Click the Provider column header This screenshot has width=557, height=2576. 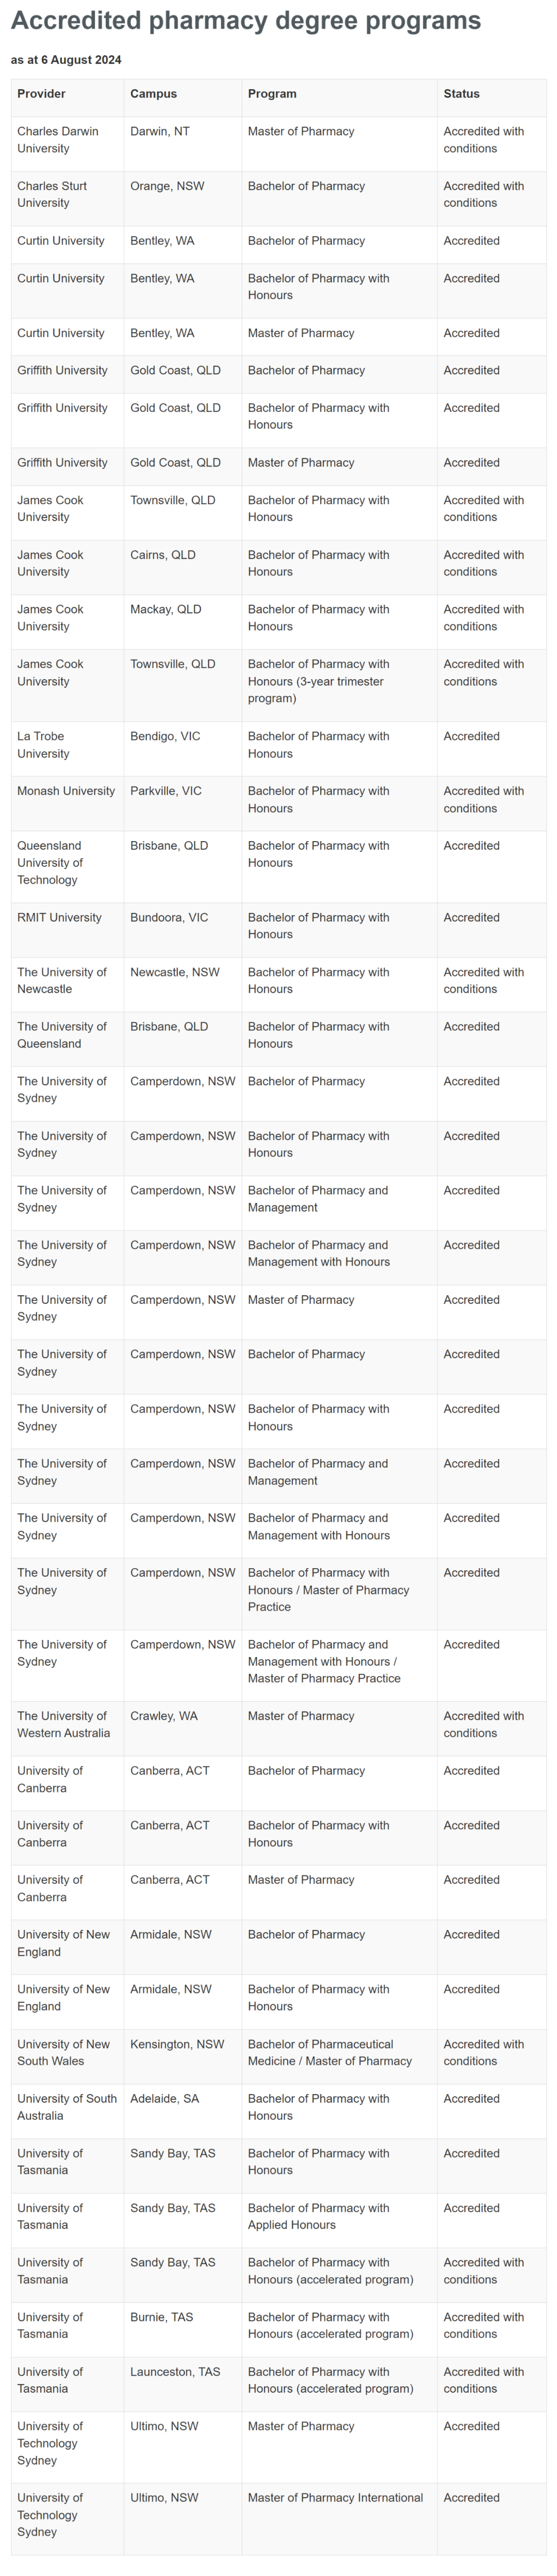click(x=41, y=94)
